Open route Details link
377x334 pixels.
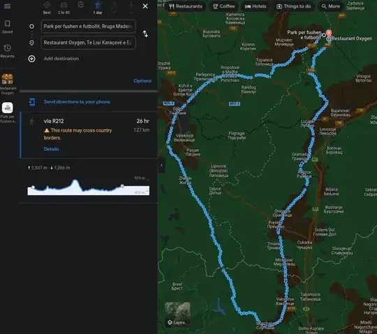coord(51,149)
